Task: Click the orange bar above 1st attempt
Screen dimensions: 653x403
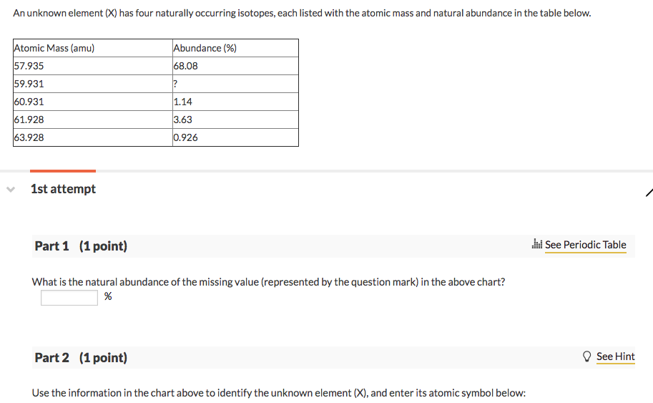Action: [x=63, y=171]
